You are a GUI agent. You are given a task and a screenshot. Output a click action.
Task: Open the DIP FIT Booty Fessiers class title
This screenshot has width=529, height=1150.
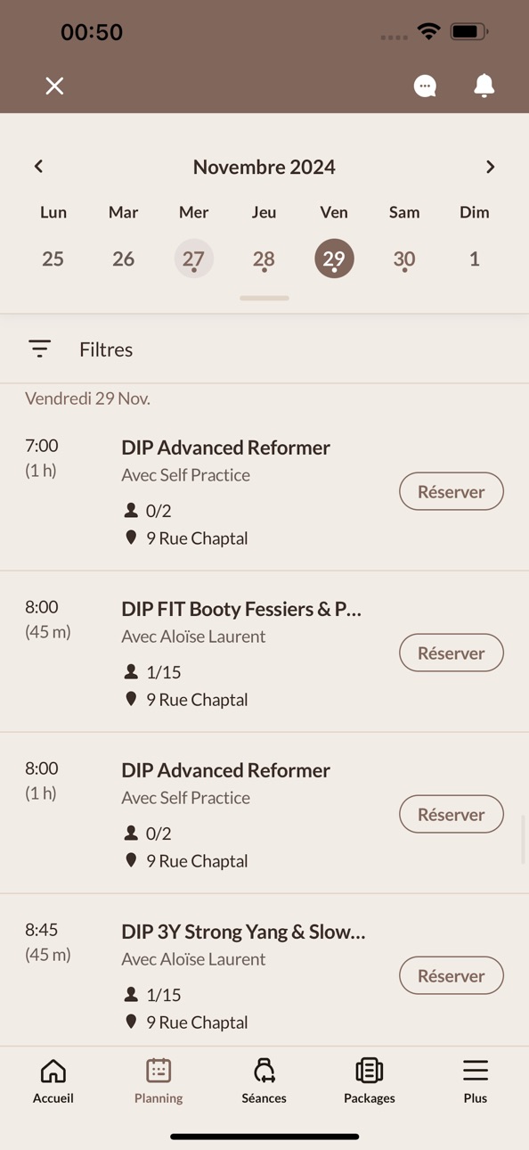click(x=241, y=609)
